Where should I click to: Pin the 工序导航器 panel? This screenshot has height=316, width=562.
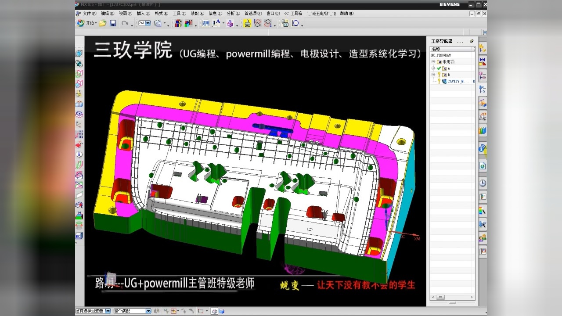tap(472, 41)
